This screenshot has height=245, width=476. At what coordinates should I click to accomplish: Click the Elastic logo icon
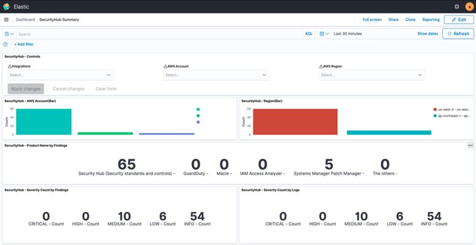[6, 6]
